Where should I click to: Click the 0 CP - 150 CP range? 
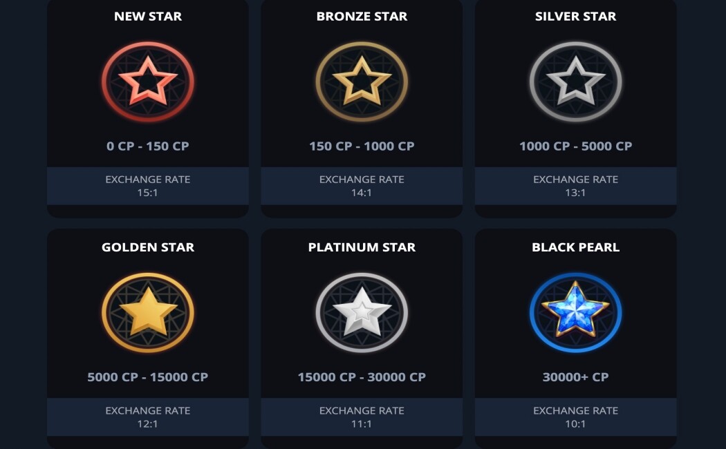click(x=147, y=146)
